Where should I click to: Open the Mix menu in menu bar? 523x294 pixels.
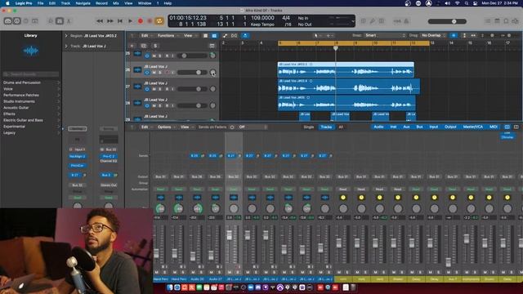coord(116,3)
